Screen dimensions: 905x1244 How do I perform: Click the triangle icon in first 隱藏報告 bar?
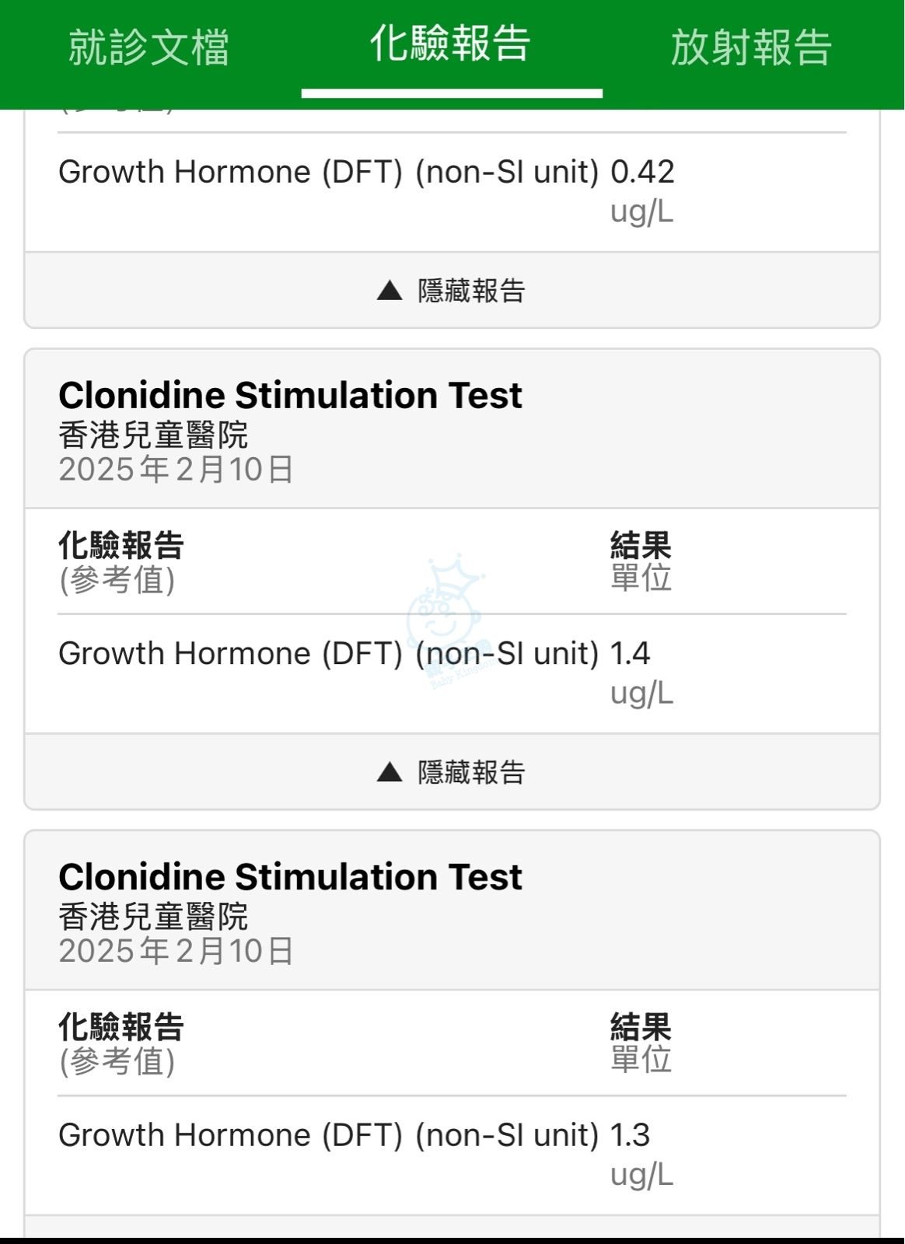pos(390,291)
